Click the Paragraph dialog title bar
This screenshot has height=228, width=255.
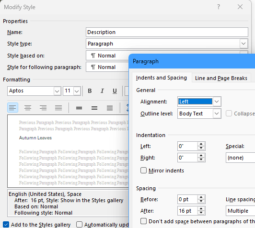coord(192,61)
